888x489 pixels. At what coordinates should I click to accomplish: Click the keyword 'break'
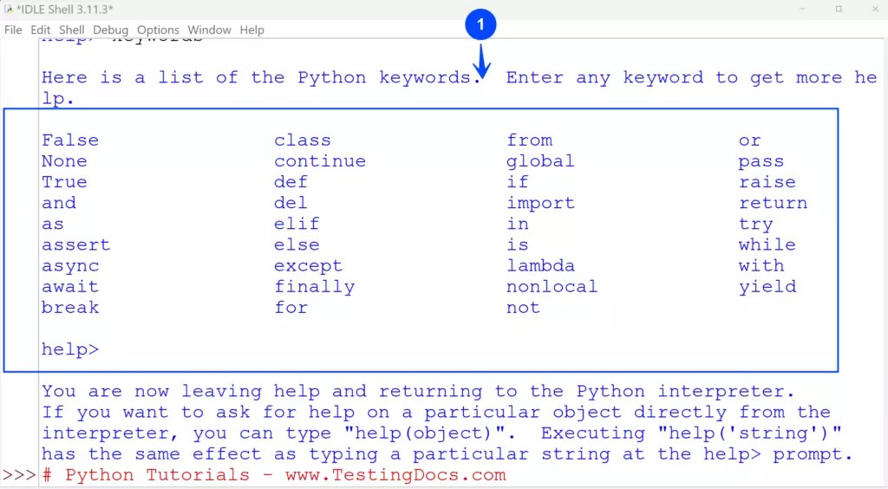[70, 308]
